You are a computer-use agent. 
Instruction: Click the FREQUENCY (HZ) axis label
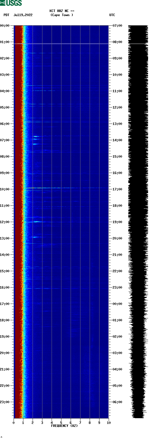pyautogui.click(x=64, y=426)
